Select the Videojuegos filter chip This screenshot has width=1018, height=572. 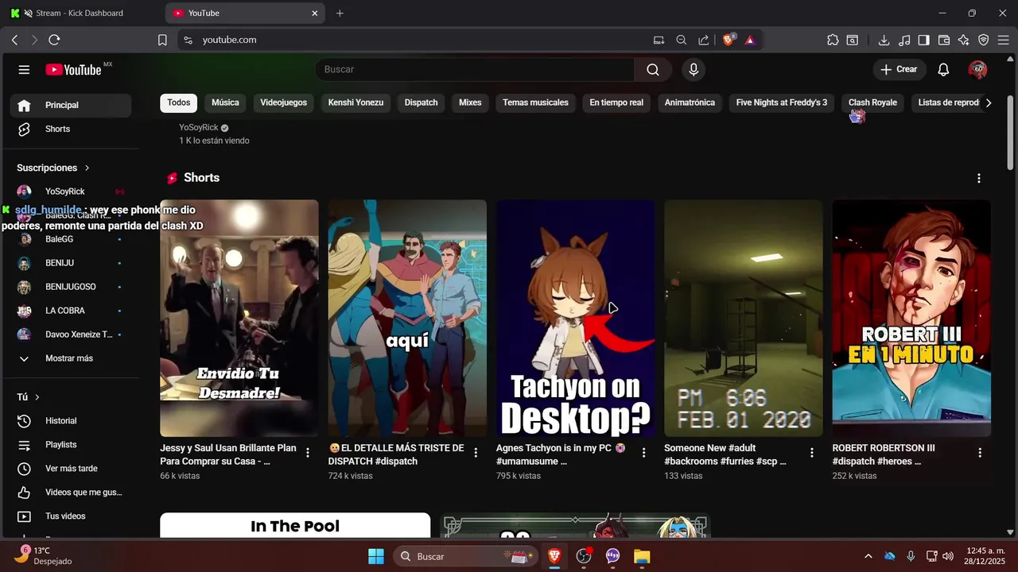283,103
